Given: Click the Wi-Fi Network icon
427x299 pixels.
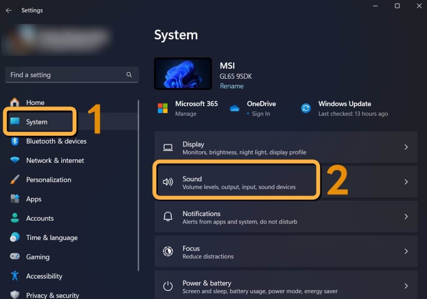Looking at the screenshot, I should 15,159.
